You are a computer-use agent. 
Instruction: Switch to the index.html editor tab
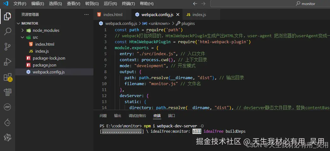click(112, 15)
